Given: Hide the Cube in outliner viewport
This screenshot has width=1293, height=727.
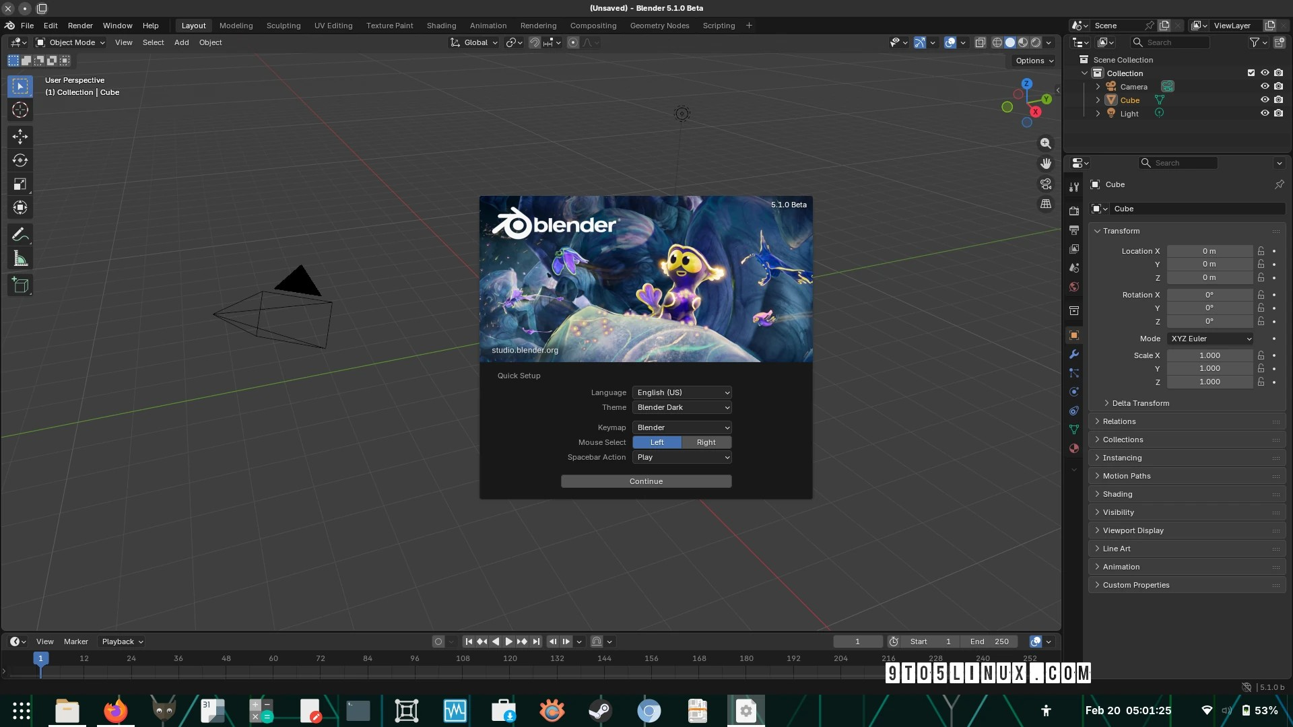Looking at the screenshot, I should (1264, 100).
